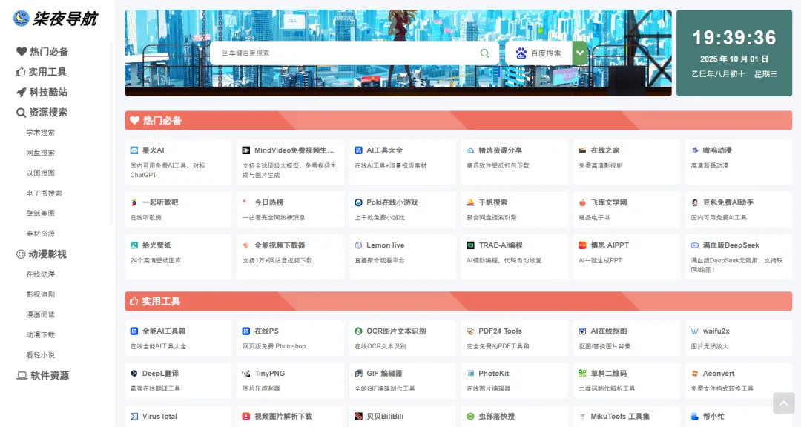Go to 网盘搜索 in sidebar
801x427 pixels.
[40, 153]
